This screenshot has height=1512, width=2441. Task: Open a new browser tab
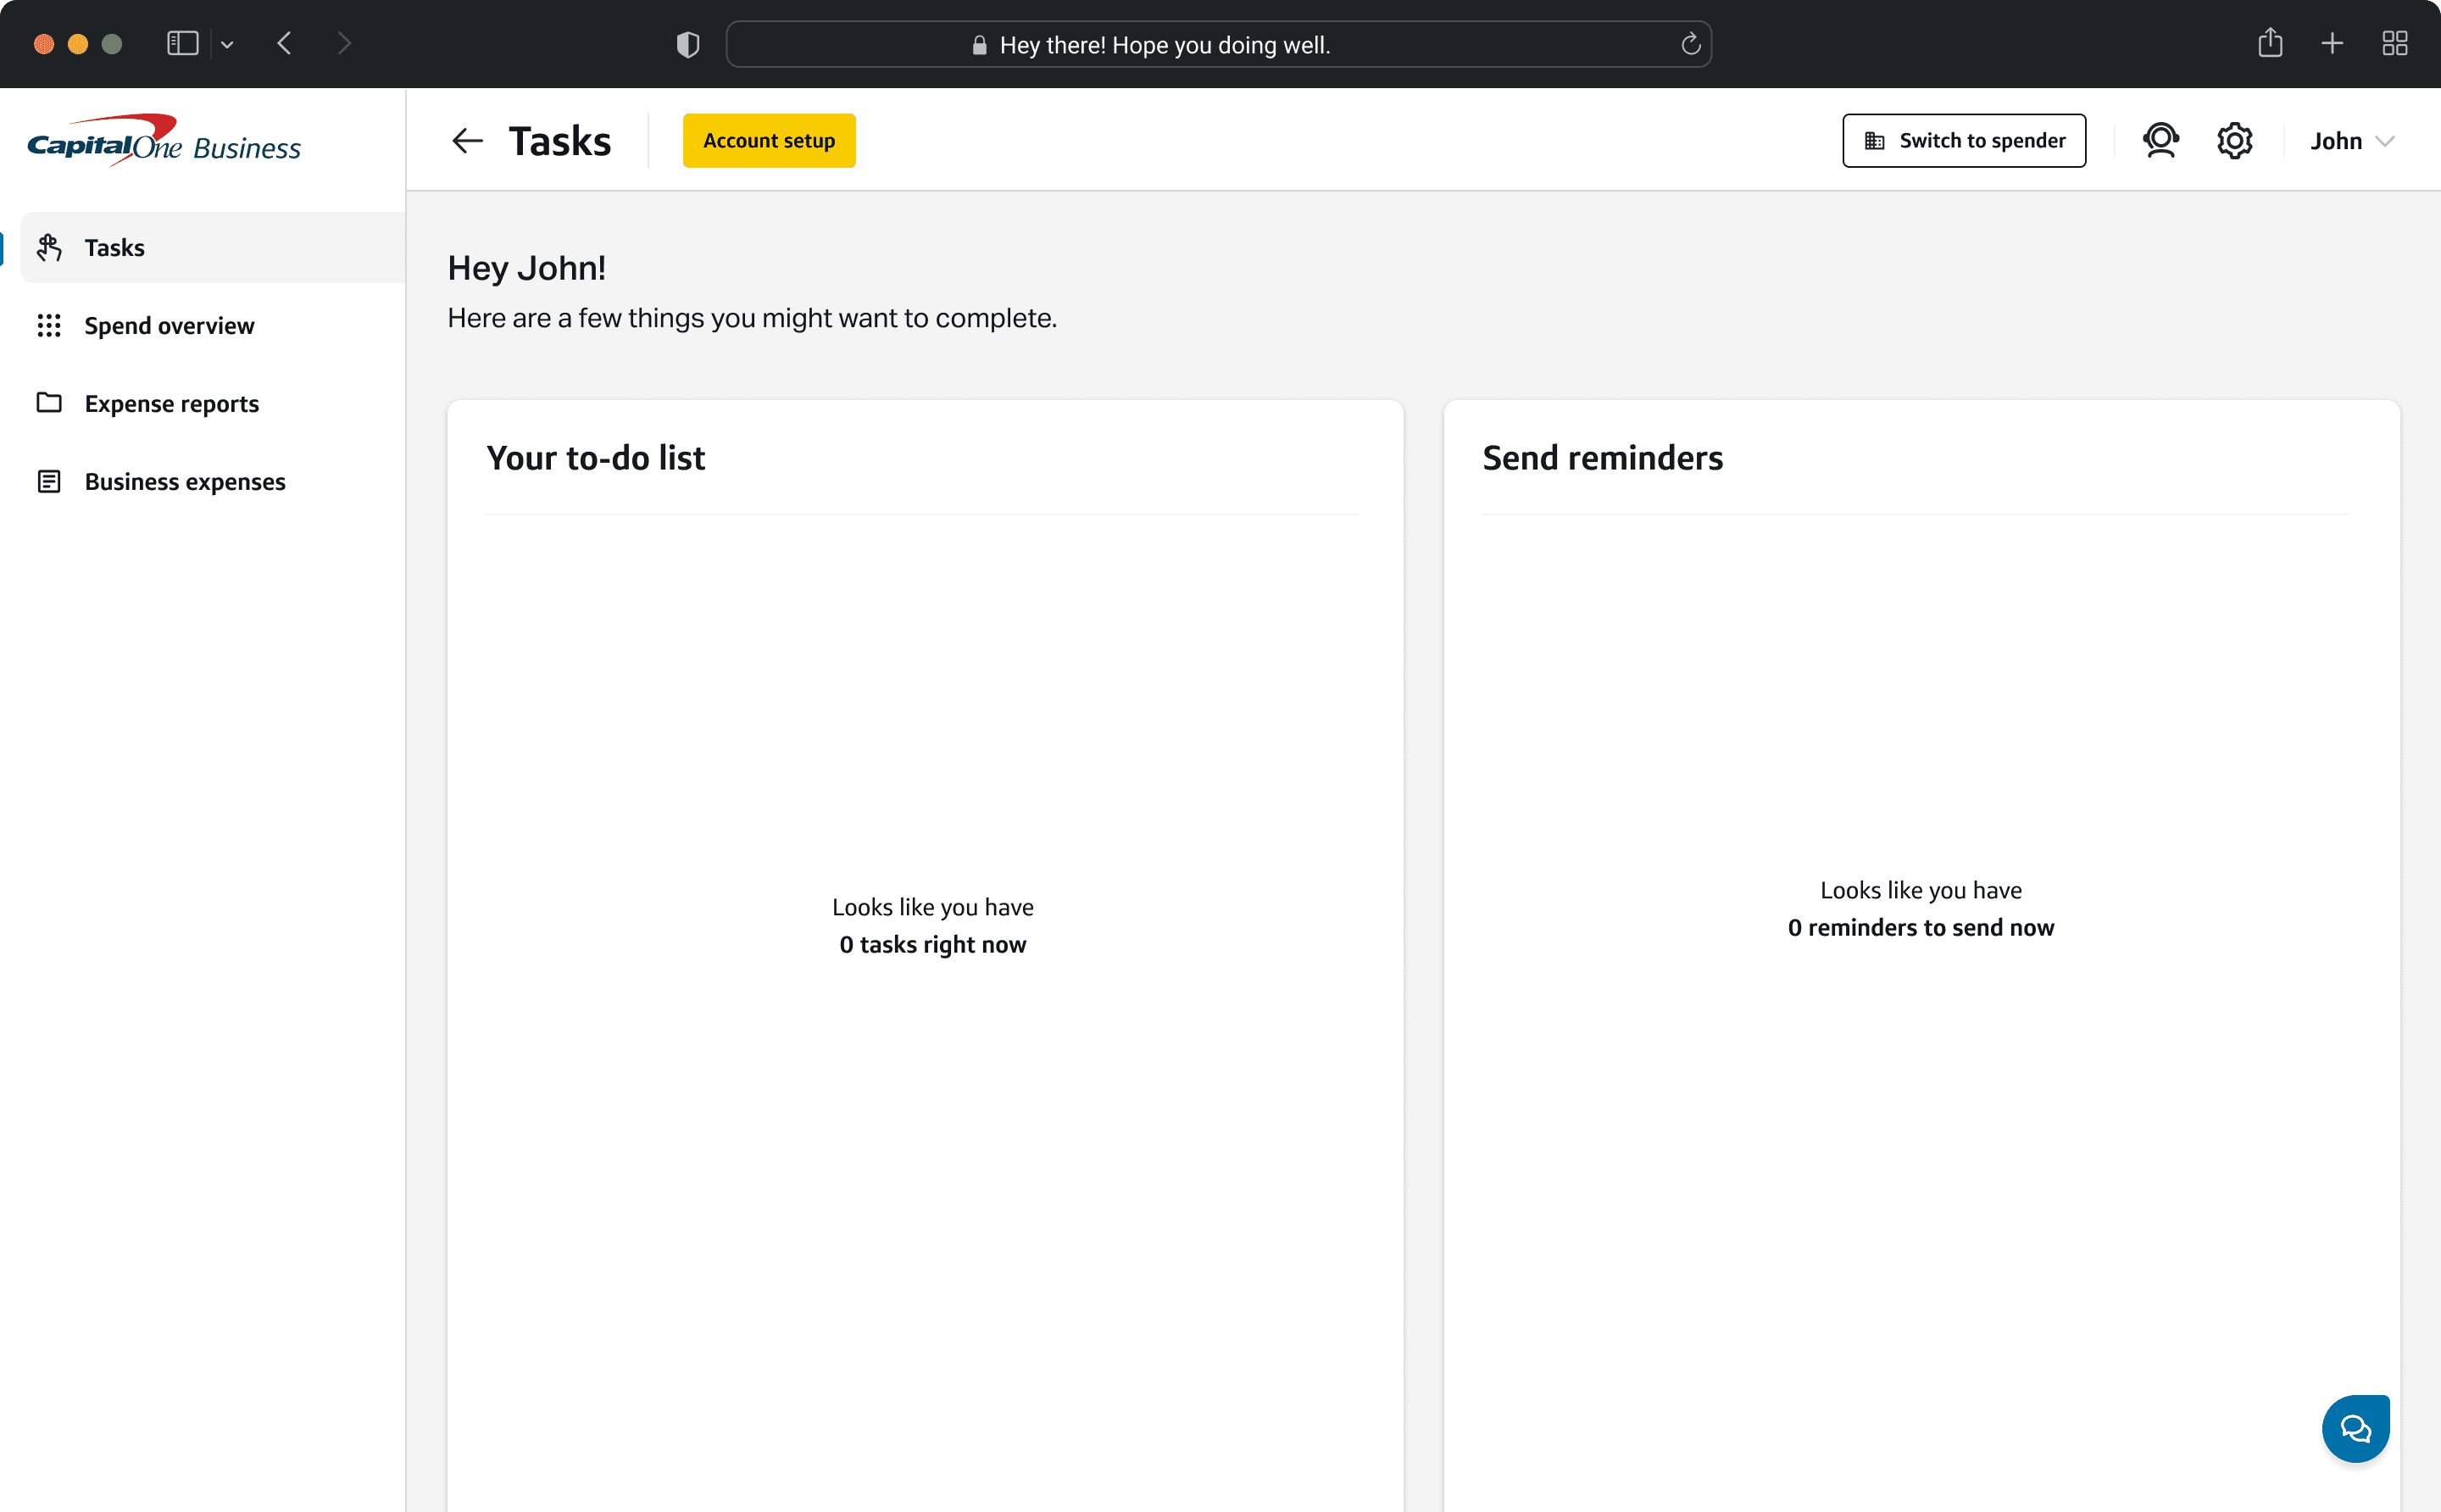coord(2331,43)
